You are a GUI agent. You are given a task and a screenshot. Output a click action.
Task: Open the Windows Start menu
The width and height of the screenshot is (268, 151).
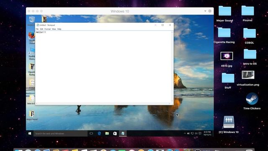pyautogui.click(x=30, y=133)
